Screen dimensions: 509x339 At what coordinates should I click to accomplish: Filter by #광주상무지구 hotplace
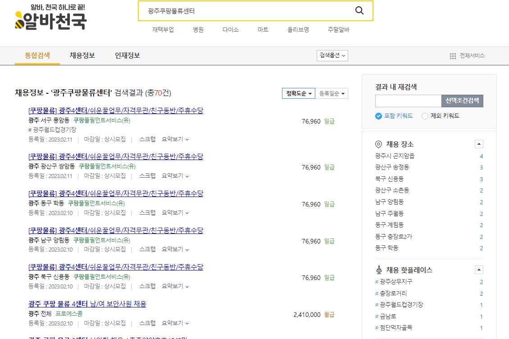point(393,281)
